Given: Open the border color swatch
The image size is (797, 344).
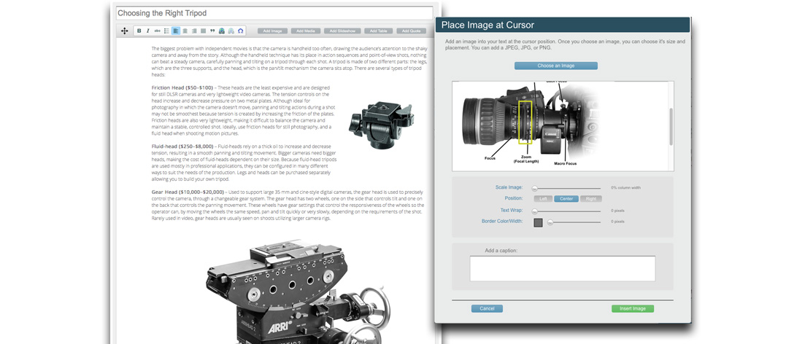Looking at the screenshot, I should [538, 222].
